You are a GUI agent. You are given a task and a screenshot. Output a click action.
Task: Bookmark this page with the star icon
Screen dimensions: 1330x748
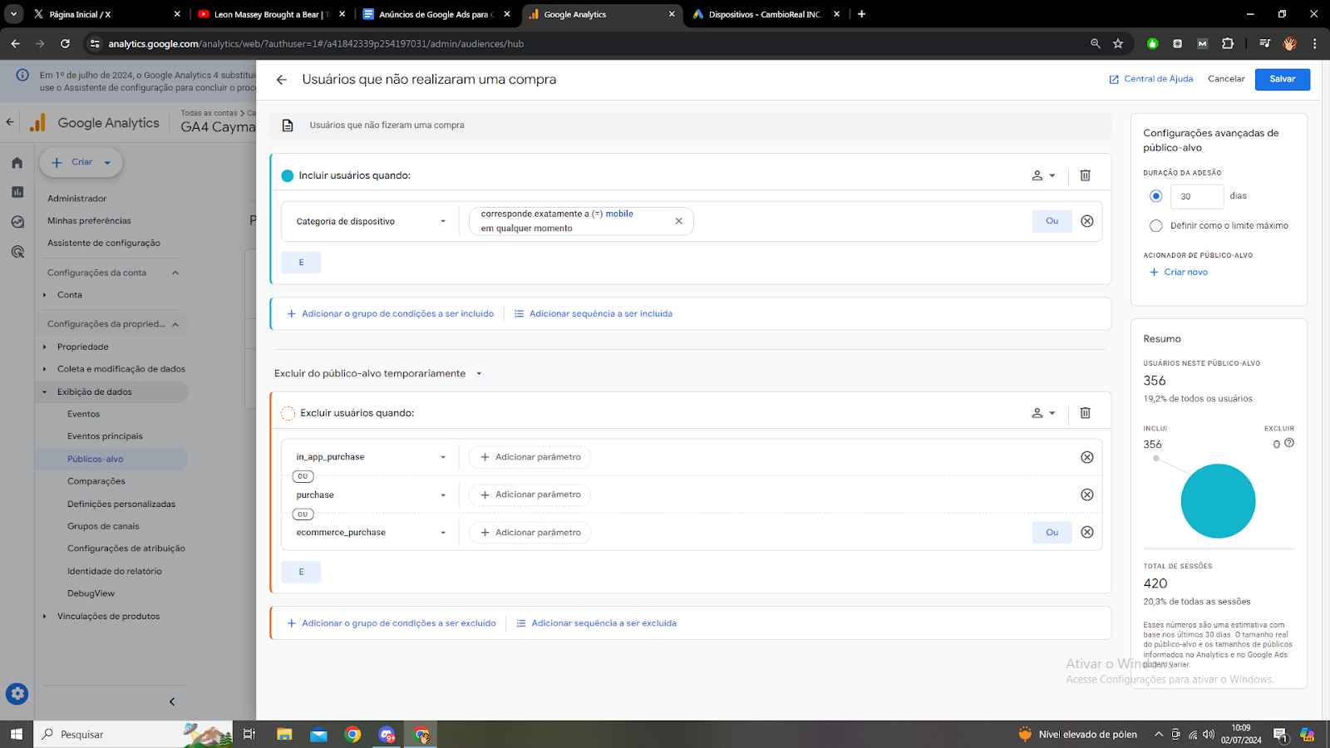pos(1118,43)
